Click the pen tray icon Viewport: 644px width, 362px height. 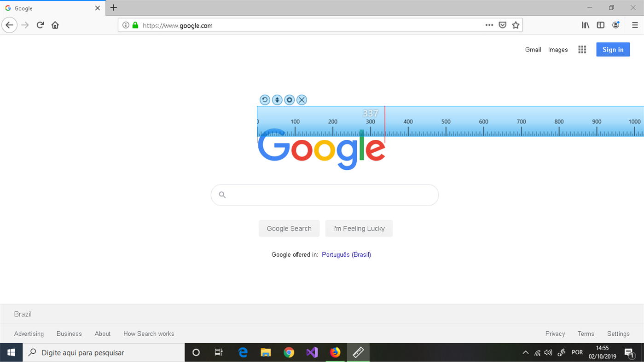click(561, 353)
